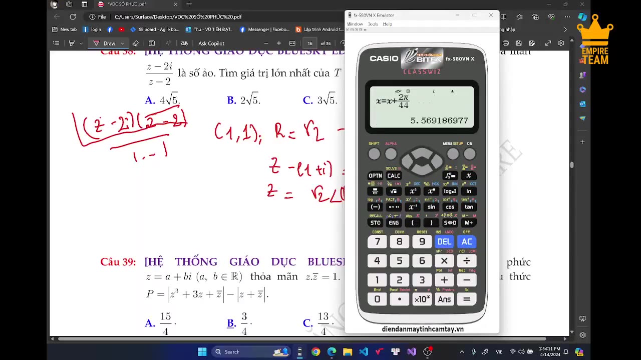Click the sin key on the calculator

coord(431,206)
